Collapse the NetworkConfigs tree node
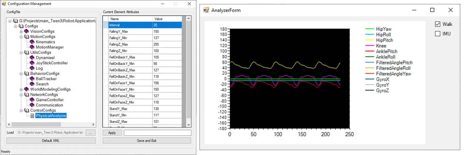Image resolution: width=467 pixels, height=155 pixels. pyautogui.click(x=21, y=95)
